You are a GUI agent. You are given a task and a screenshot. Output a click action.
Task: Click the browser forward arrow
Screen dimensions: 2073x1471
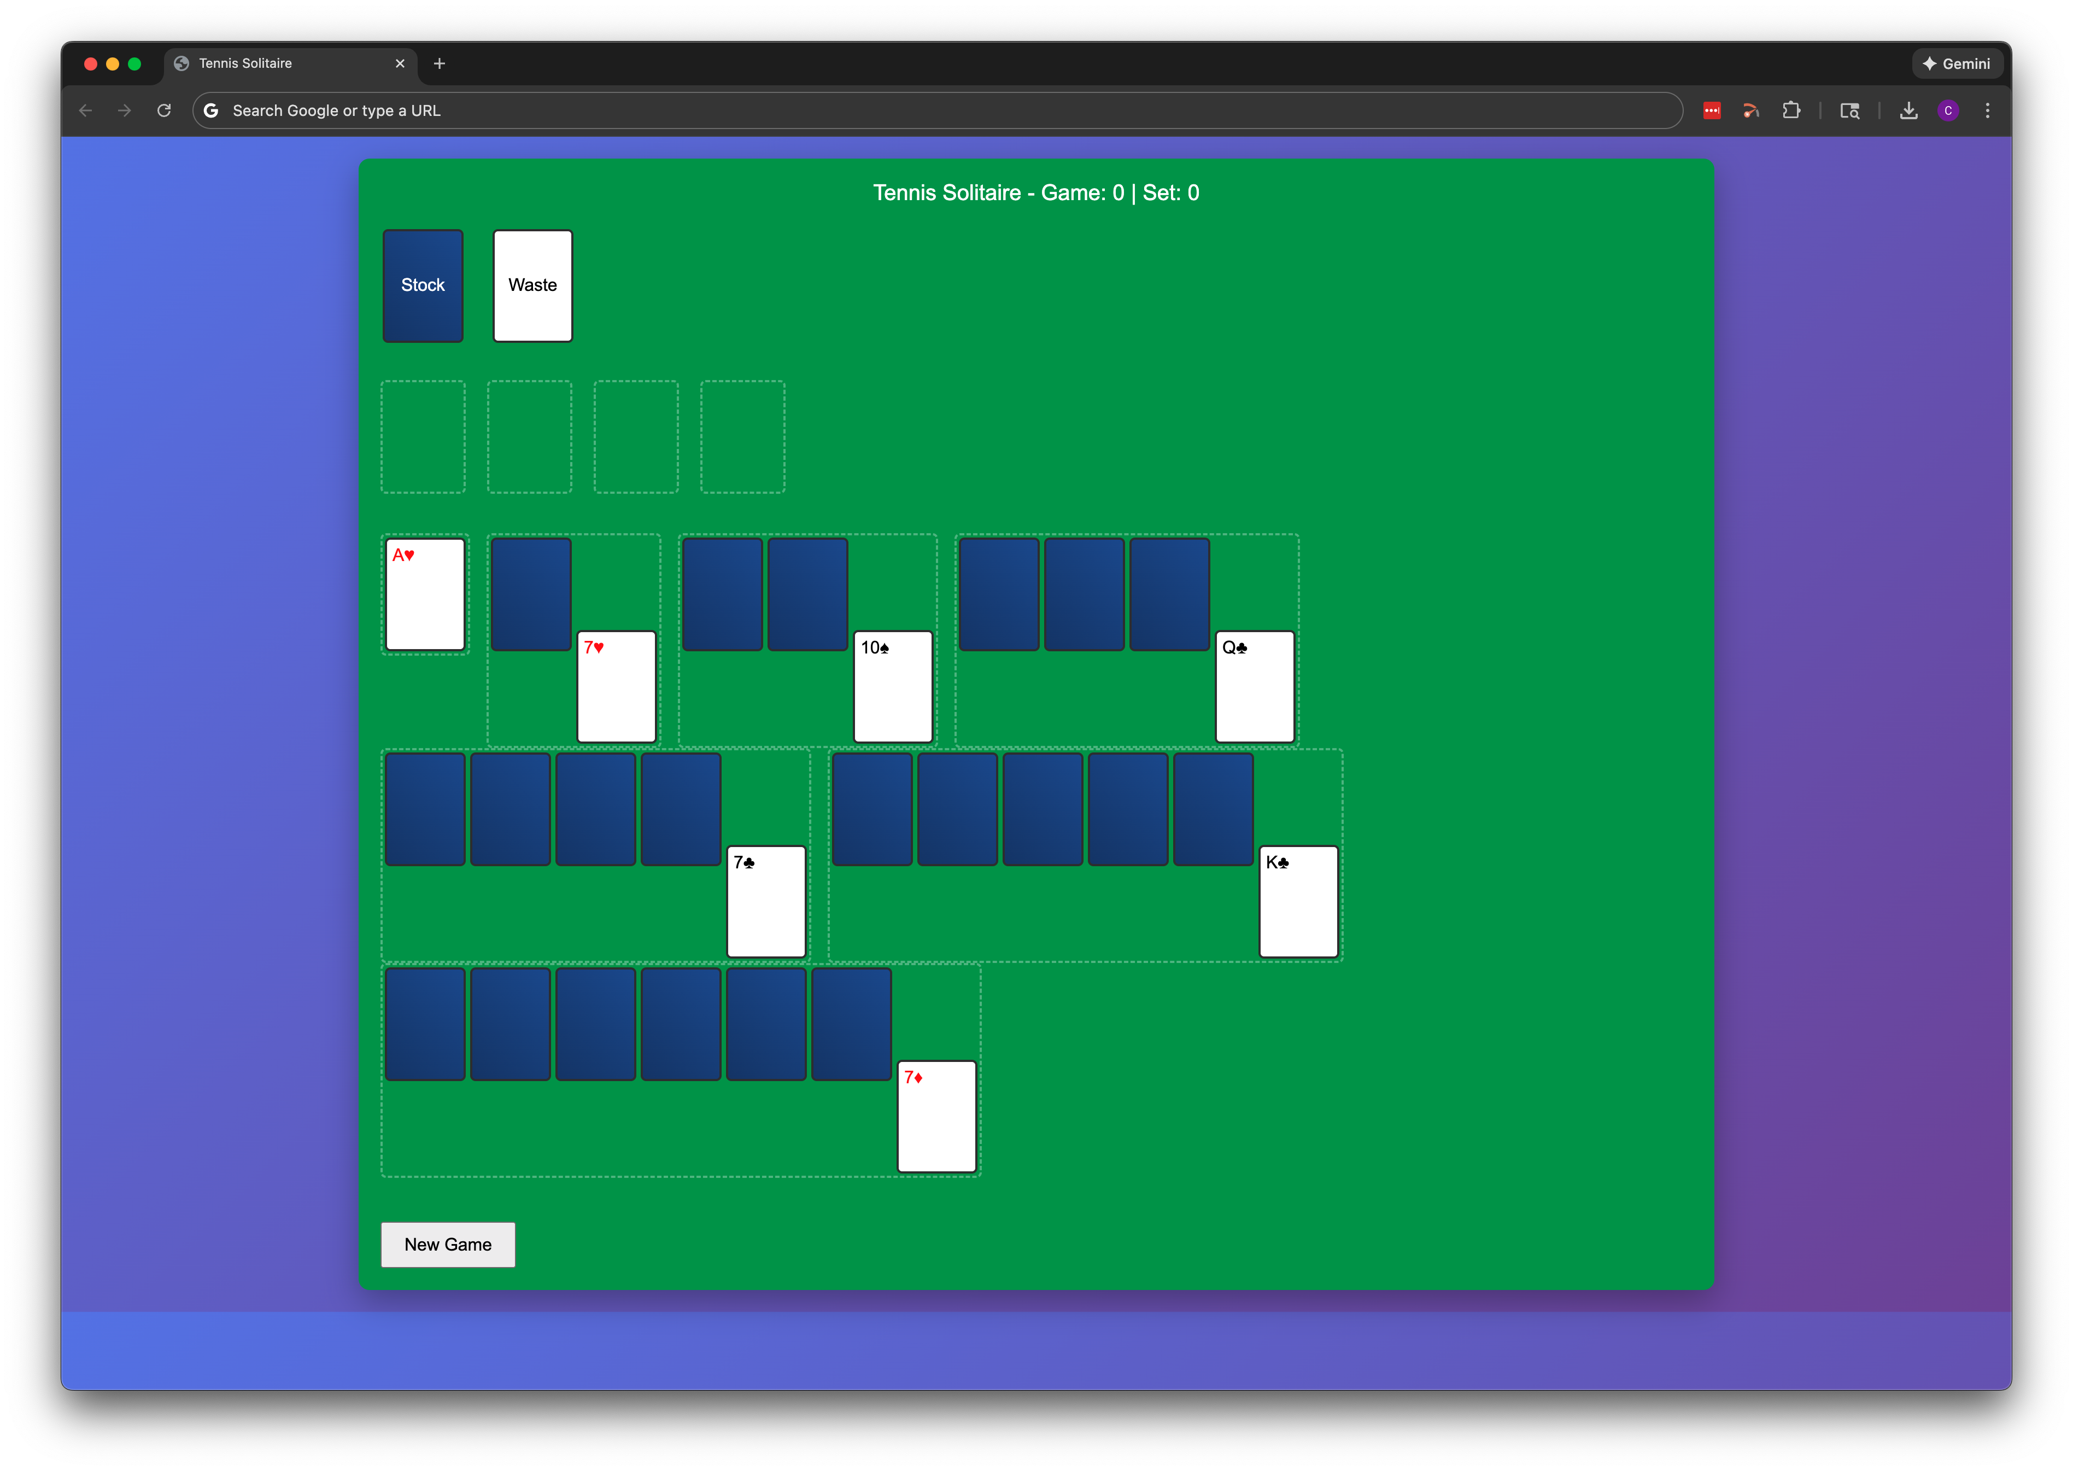[x=124, y=109]
